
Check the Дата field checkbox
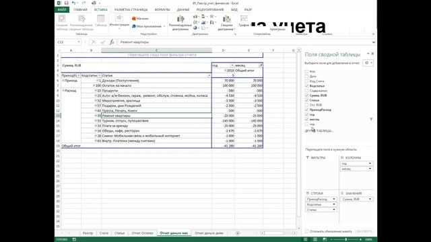(x=306, y=76)
